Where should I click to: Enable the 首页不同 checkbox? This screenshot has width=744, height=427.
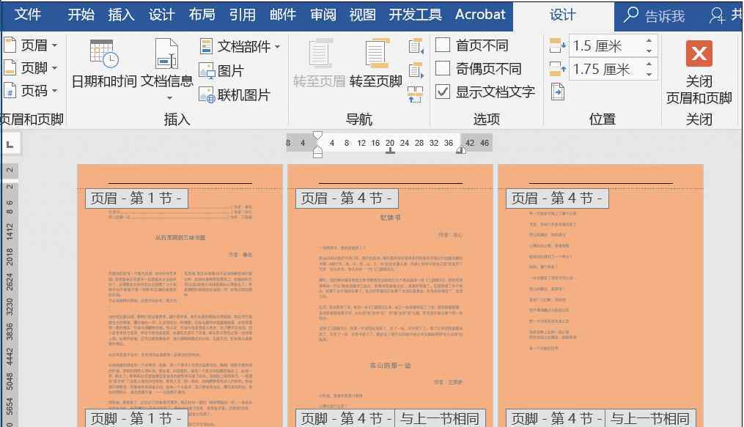click(x=443, y=45)
